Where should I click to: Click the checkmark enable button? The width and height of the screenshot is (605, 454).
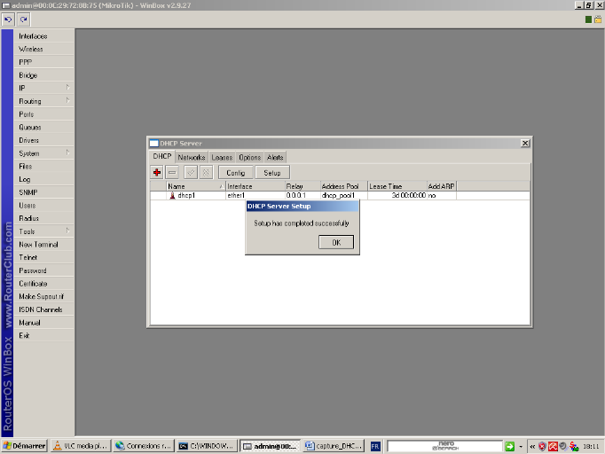click(x=191, y=172)
